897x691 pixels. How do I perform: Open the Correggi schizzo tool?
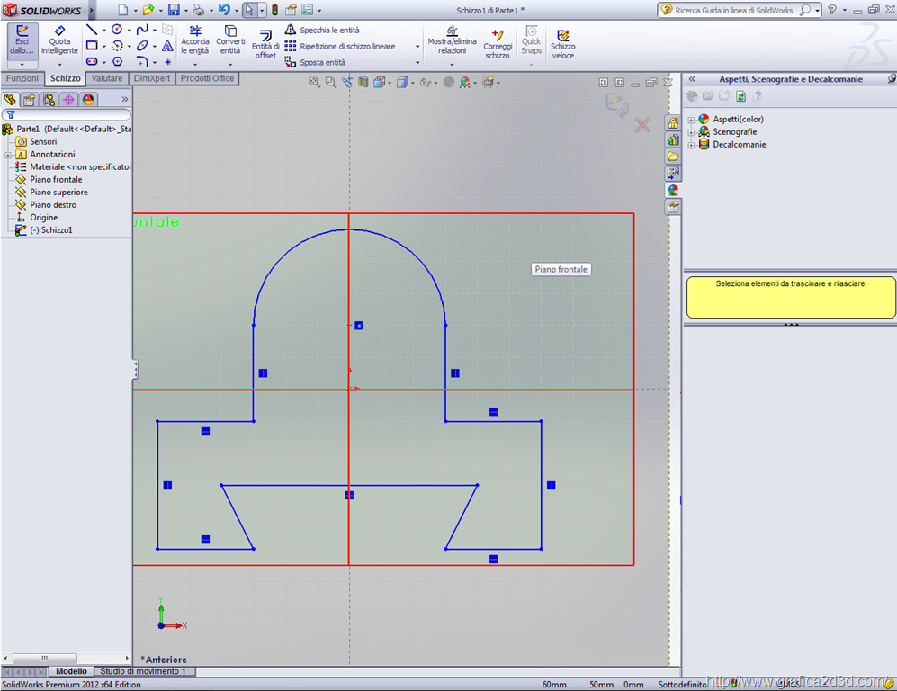[497, 44]
